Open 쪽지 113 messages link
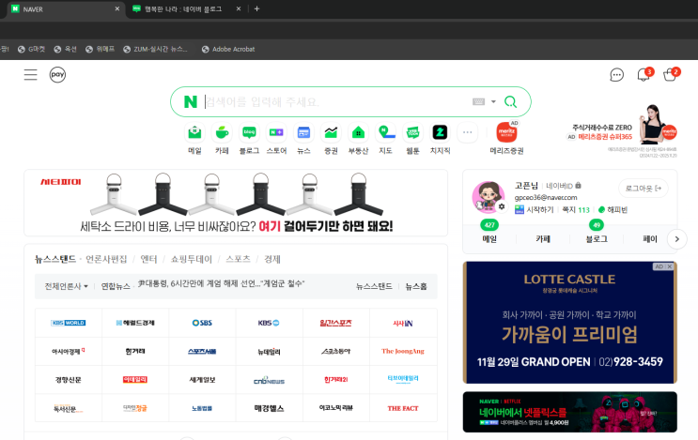This screenshot has width=698, height=440. (576, 210)
